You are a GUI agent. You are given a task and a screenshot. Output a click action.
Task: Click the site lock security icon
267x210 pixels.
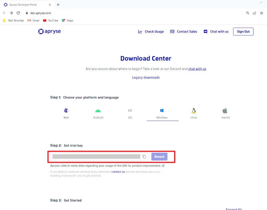point(27,13)
